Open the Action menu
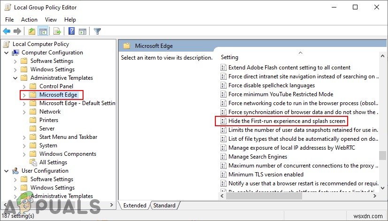Viewport: 388px width, 221px height. [29, 20]
